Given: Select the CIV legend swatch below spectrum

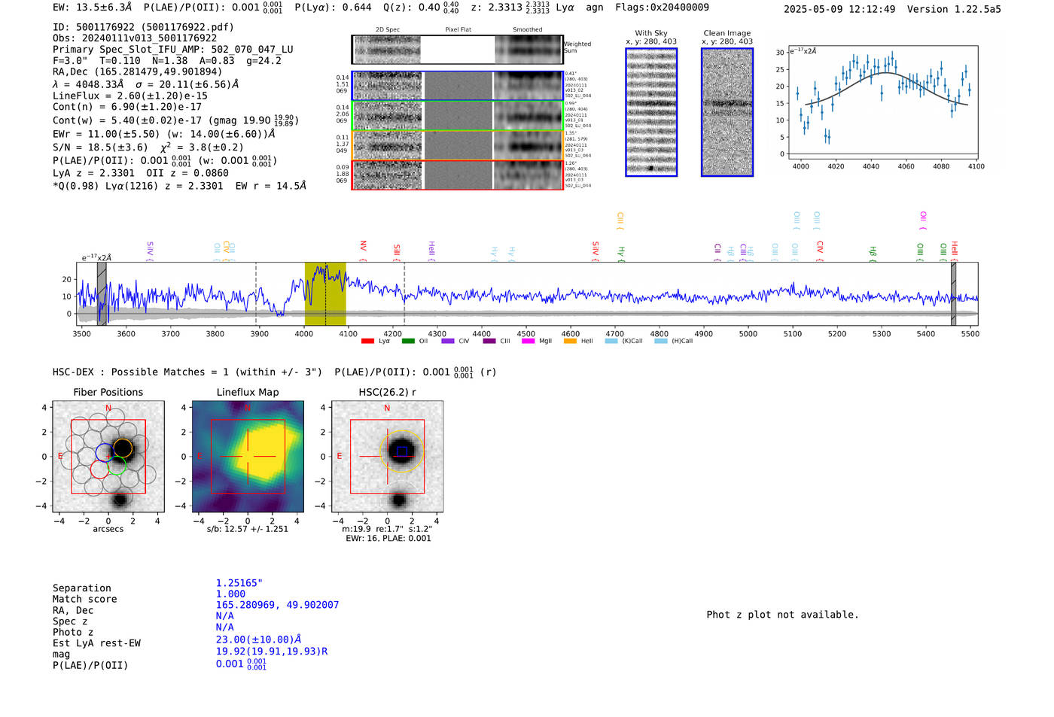Looking at the screenshot, I should (x=448, y=342).
